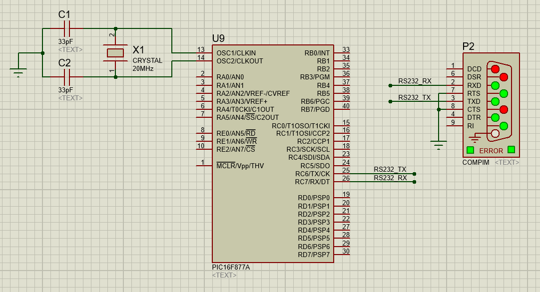Click the RI green indicator on COMPIM

[504, 126]
